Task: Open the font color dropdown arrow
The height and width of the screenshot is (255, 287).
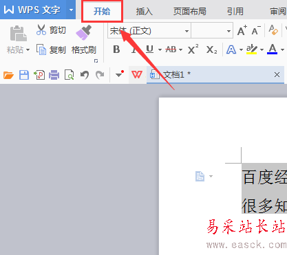Action: click(282, 49)
